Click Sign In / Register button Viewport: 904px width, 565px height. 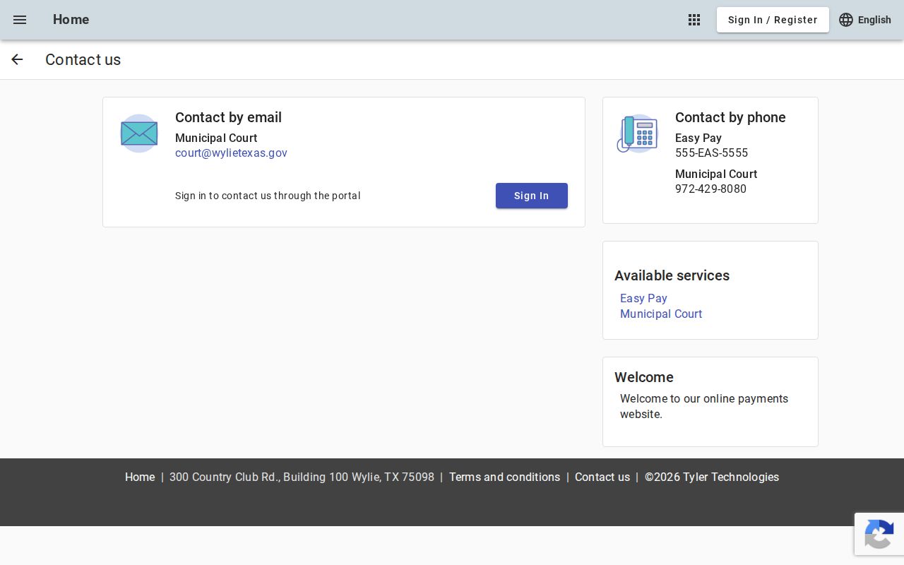pyautogui.click(x=773, y=20)
